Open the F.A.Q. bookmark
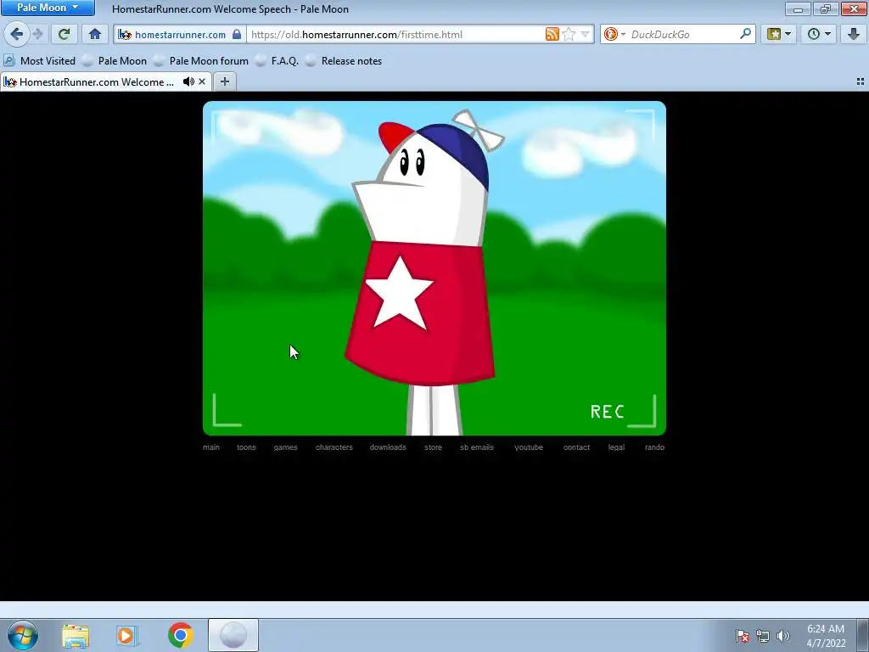Image resolution: width=869 pixels, height=652 pixels. click(x=278, y=61)
